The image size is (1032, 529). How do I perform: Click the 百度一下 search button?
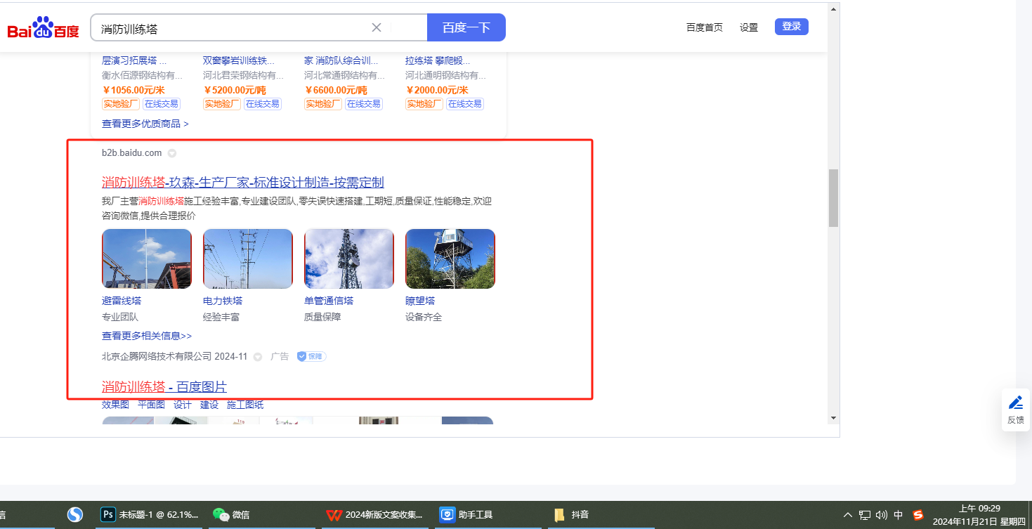pyautogui.click(x=466, y=27)
